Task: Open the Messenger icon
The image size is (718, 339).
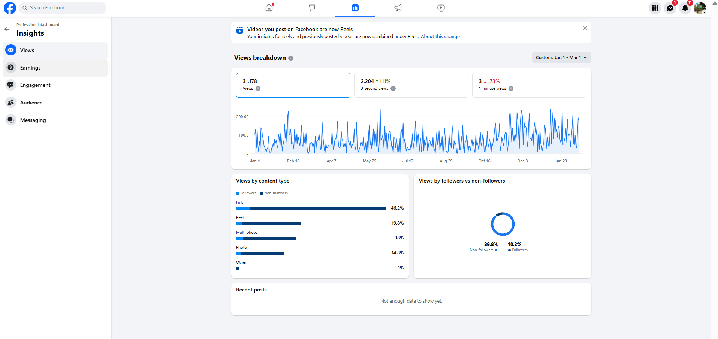Action: click(x=670, y=8)
